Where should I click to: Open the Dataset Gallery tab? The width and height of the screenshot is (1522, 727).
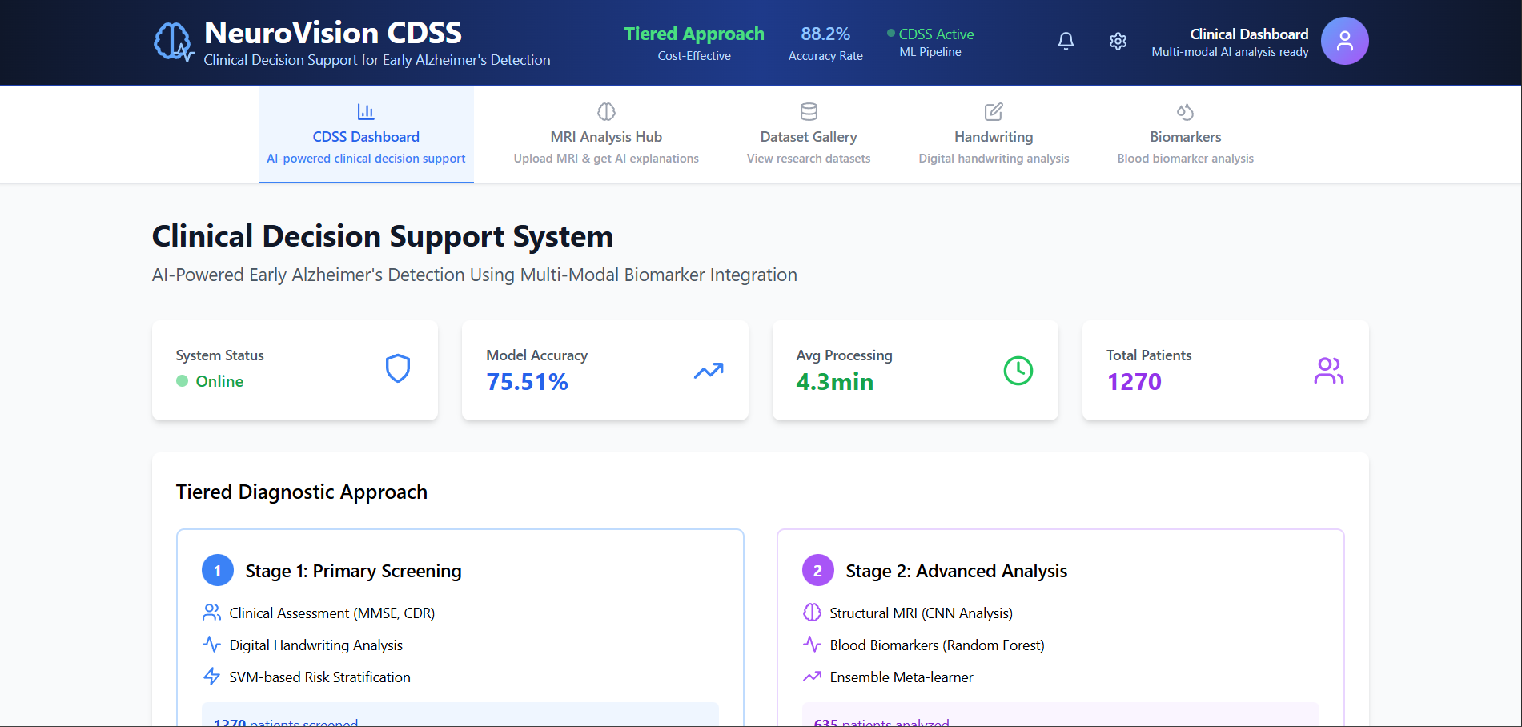coord(809,135)
